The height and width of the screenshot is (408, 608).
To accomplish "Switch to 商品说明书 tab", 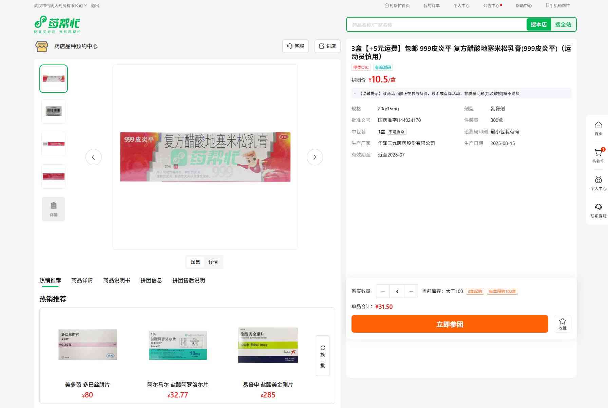I will click(x=117, y=280).
